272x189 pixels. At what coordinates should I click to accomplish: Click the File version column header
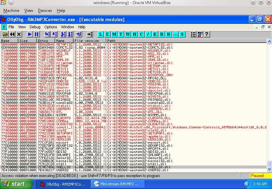click(90, 41)
